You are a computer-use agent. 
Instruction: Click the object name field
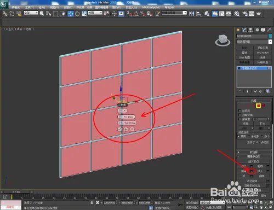pos(252,36)
